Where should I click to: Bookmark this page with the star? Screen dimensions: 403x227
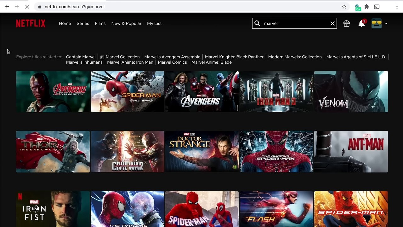344,7
